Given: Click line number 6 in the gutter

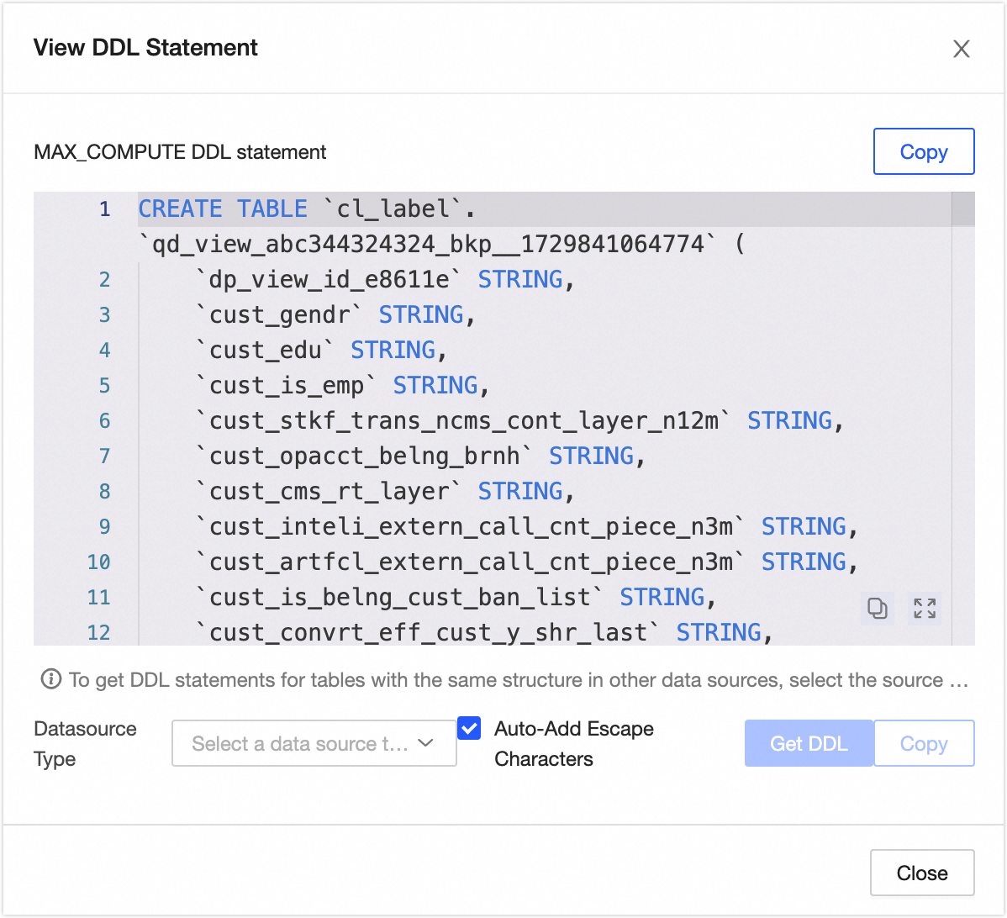Looking at the screenshot, I should 104,421.
